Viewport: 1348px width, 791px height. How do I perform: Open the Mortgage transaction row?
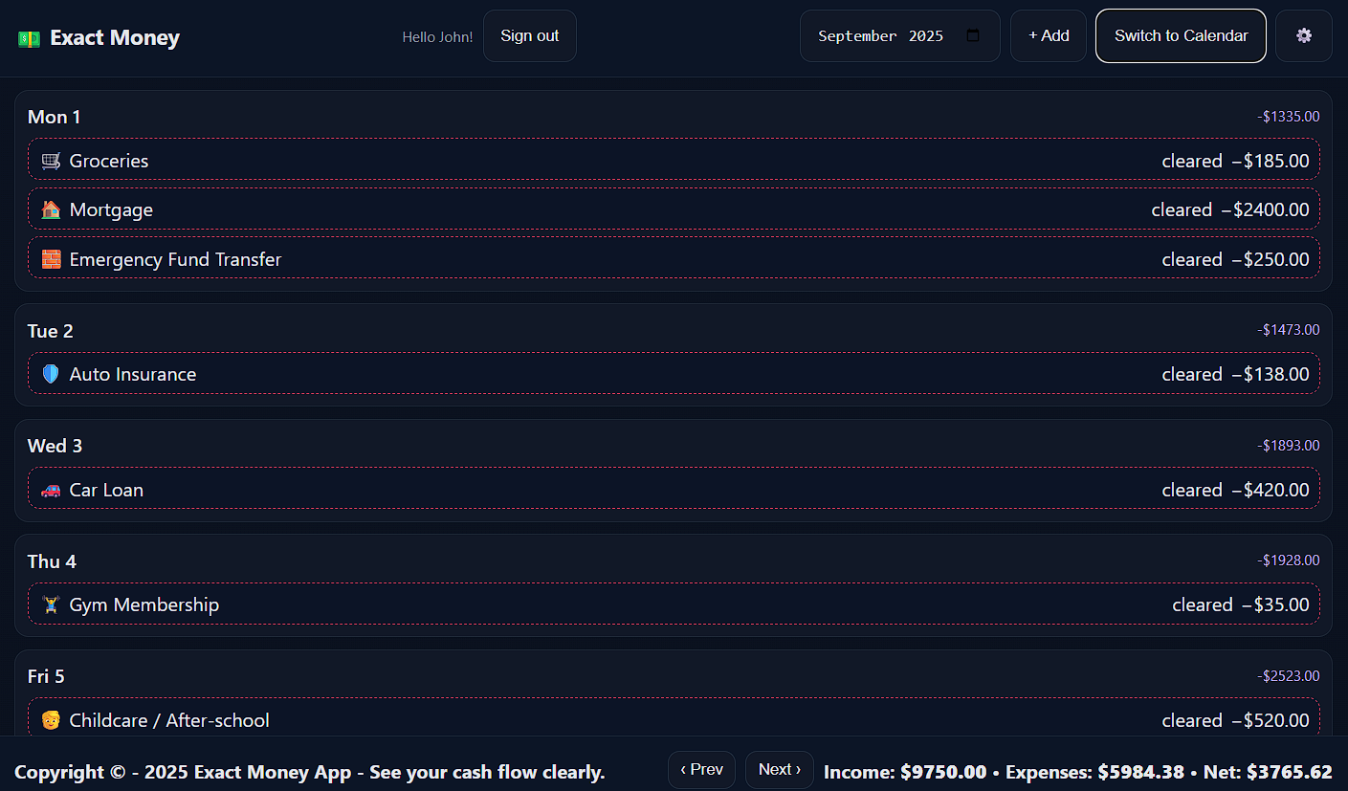[x=574, y=209]
